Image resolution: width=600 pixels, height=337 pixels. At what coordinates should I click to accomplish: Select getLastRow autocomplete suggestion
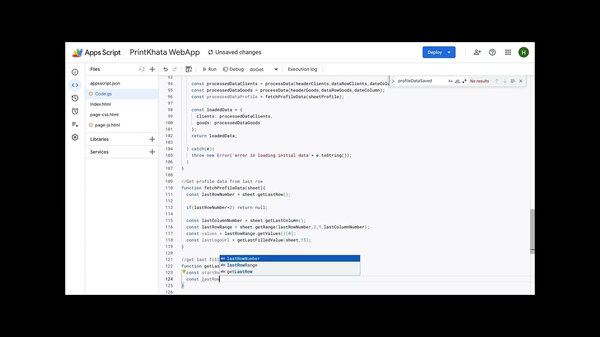[x=290, y=271]
